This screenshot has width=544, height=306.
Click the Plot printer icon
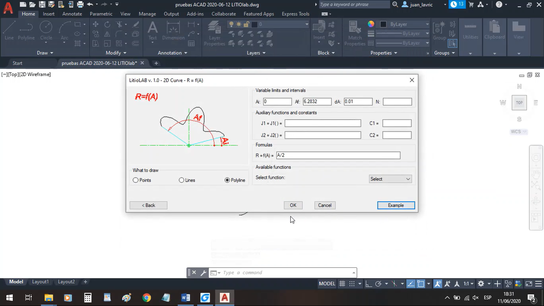(x=80, y=4)
